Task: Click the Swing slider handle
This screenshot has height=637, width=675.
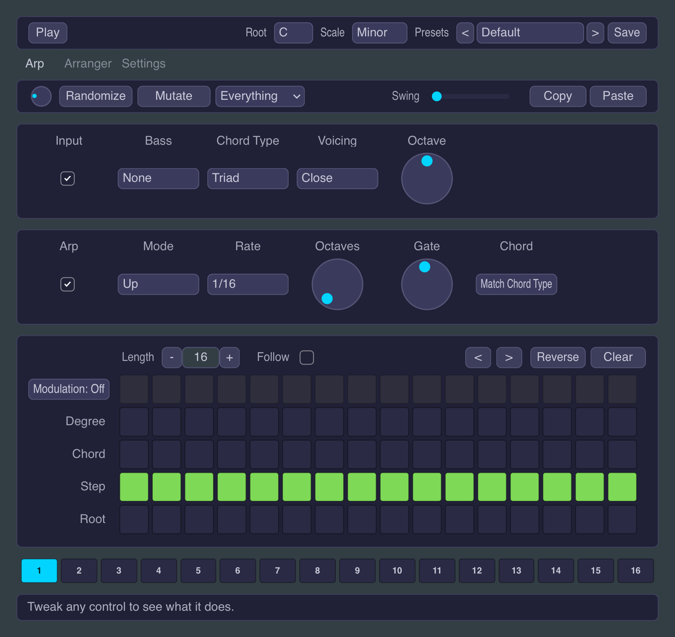Action: (437, 96)
